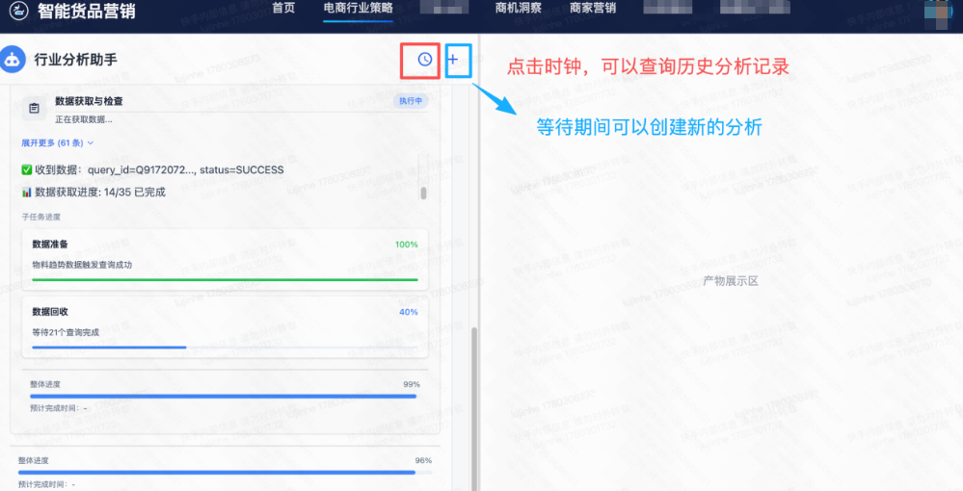Click the 智能货品营销 logo icon

(x=19, y=11)
